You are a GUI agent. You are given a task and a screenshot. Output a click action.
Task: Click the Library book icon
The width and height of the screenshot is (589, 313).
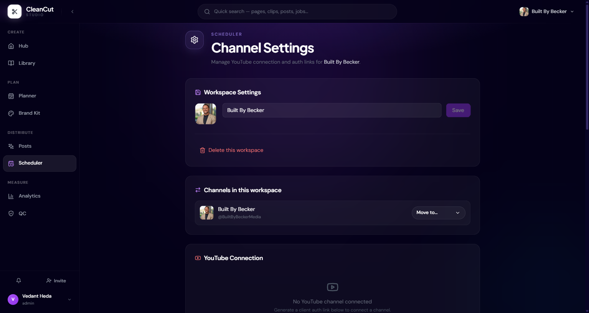pos(11,63)
